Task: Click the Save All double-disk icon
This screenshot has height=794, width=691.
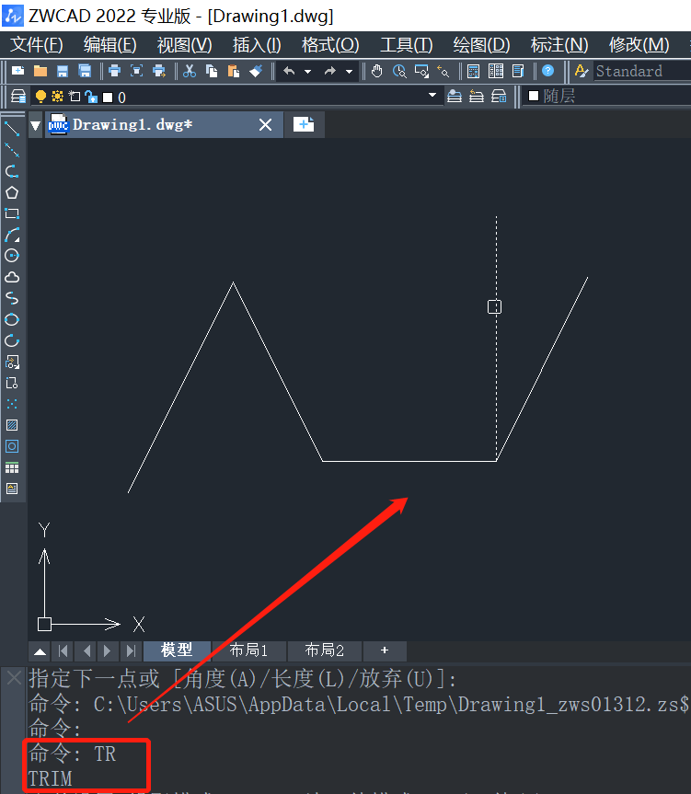Action: point(85,71)
